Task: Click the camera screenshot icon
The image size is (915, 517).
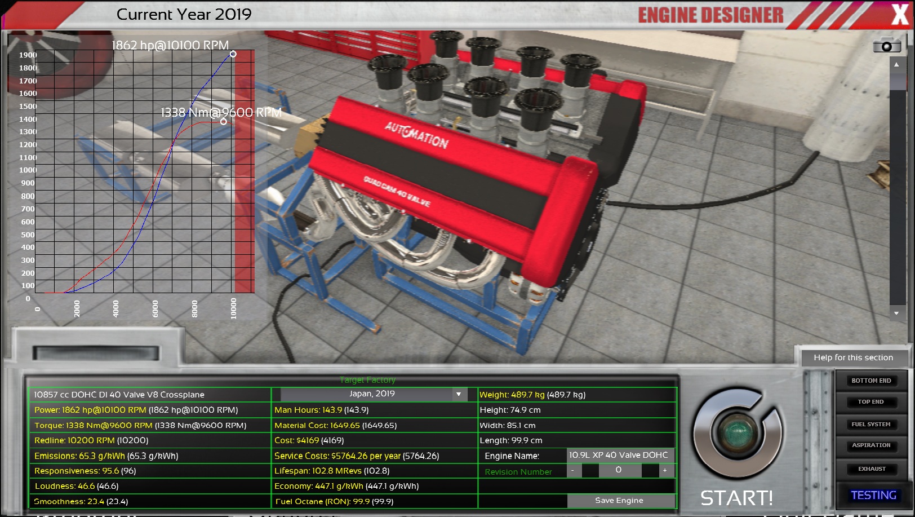Action: [x=887, y=45]
